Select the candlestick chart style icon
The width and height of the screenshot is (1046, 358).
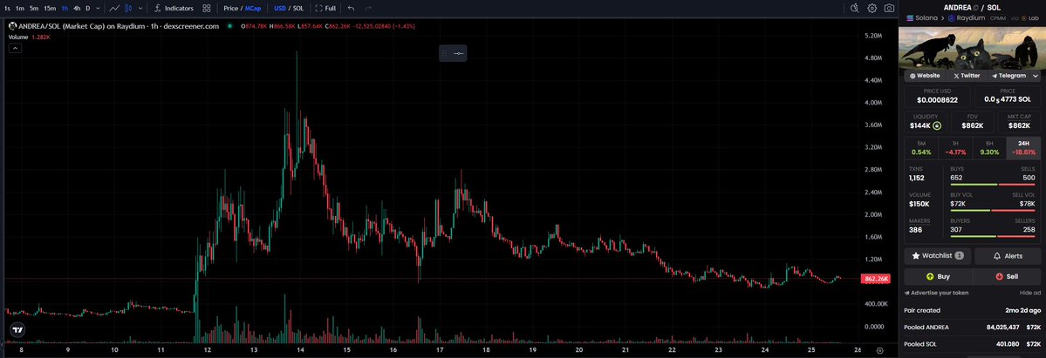129,8
